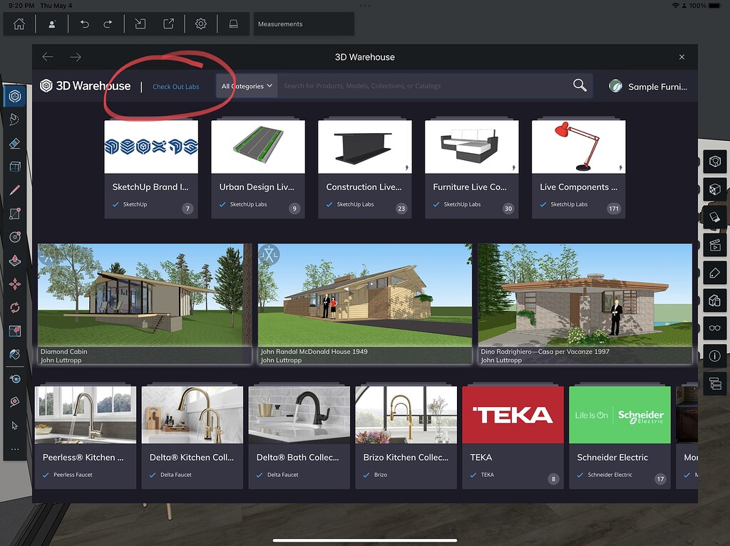The width and height of the screenshot is (730, 546).
Task: Open the Settings gear in the top toolbar
Action: (x=200, y=23)
